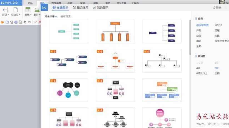The width and height of the screenshot is (229, 128).
Task: Select the black-and-white line org chart thumbnail
Action: click(162, 61)
